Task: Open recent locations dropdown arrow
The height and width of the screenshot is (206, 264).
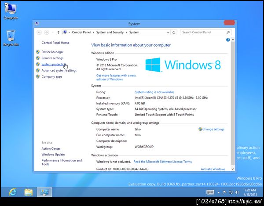Action: pyautogui.click(x=53, y=32)
